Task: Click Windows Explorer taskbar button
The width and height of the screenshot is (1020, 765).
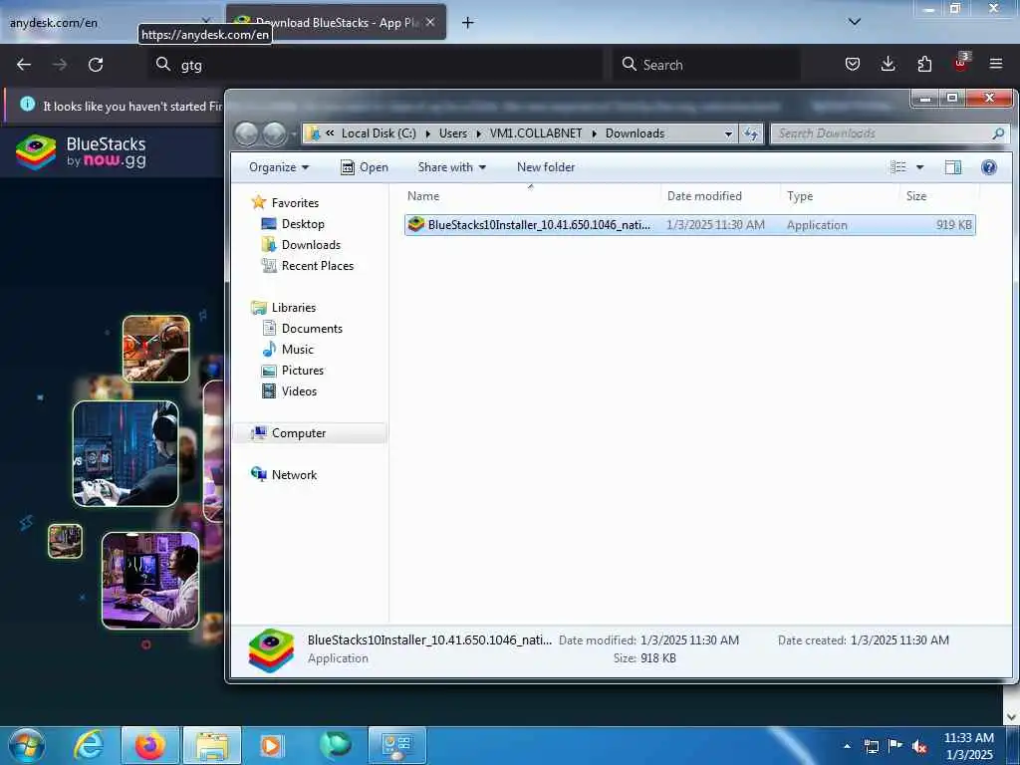Action: pyautogui.click(x=212, y=745)
